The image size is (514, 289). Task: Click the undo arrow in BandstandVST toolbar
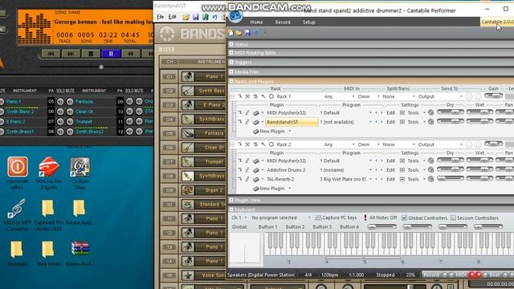(214, 17)
